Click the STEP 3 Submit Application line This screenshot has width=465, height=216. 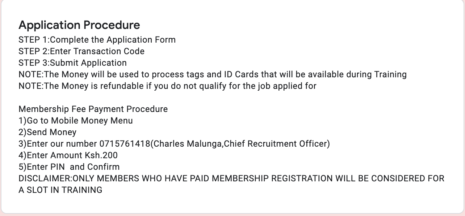(72, 63)
